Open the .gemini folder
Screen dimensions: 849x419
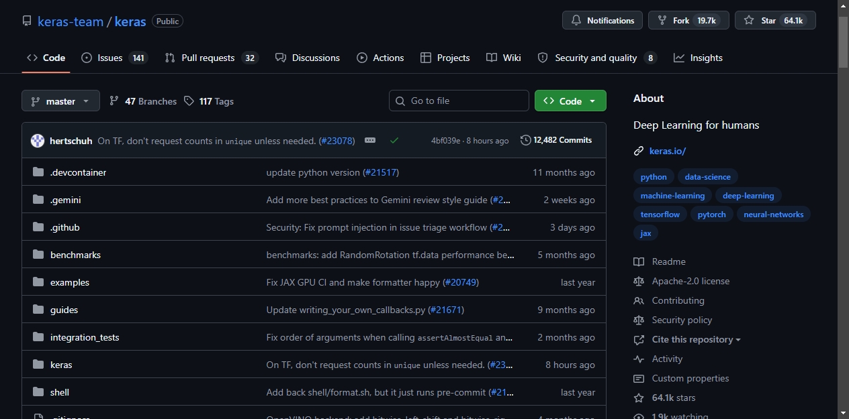65,200
